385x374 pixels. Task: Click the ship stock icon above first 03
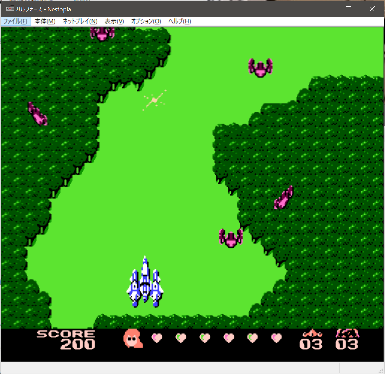(x=312, y=334)
